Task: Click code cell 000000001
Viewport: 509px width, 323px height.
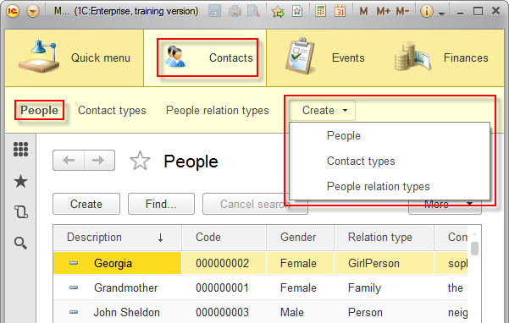Action: [x=223, y=287]
